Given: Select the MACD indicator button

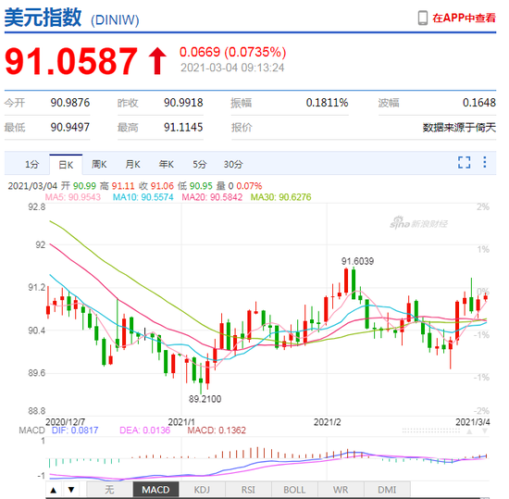Looking at the screenshot, I should pos(155,490).
